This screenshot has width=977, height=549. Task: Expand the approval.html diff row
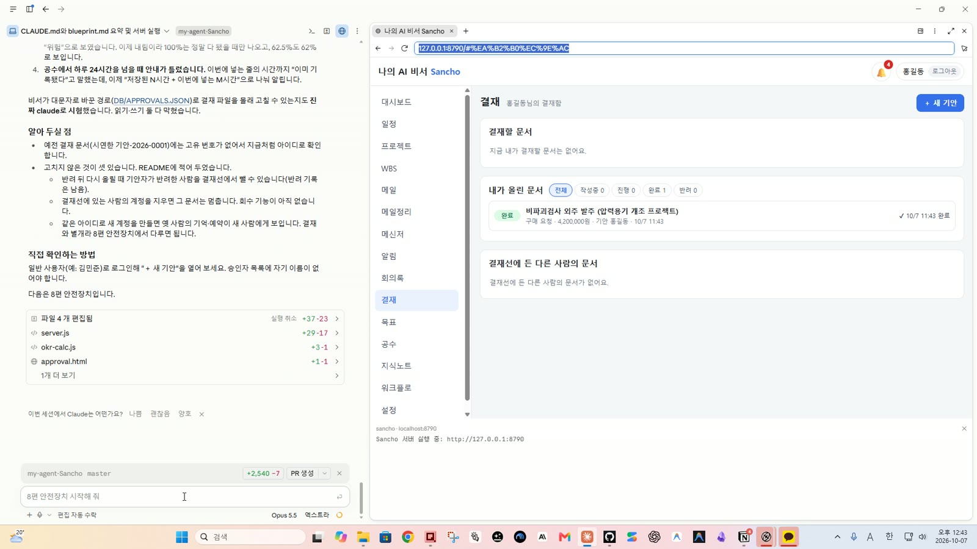coord(185,361)
